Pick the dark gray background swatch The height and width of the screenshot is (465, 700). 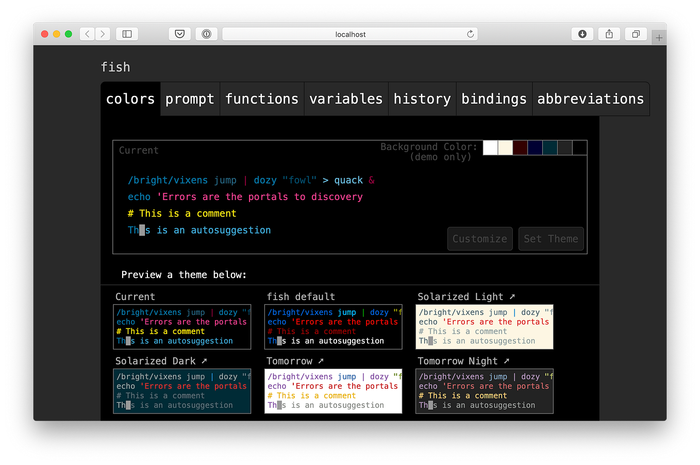click(565, 147)
